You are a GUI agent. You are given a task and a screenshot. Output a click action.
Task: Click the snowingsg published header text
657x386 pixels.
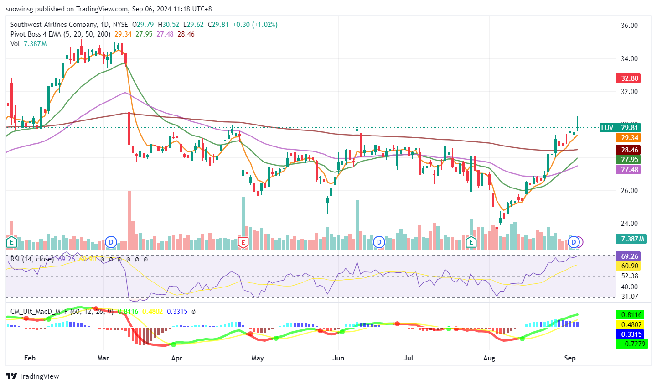[109, 9]
